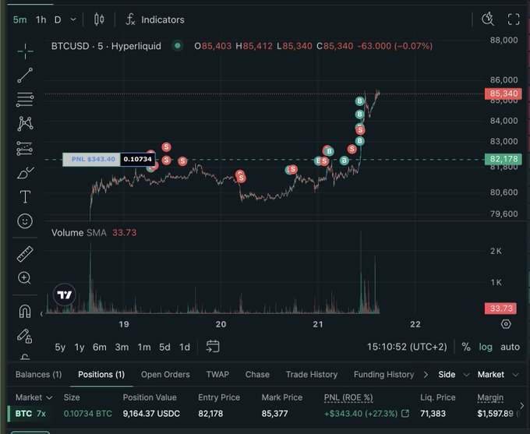
Task: Toggle magnet mode
Action: (25, 311)
